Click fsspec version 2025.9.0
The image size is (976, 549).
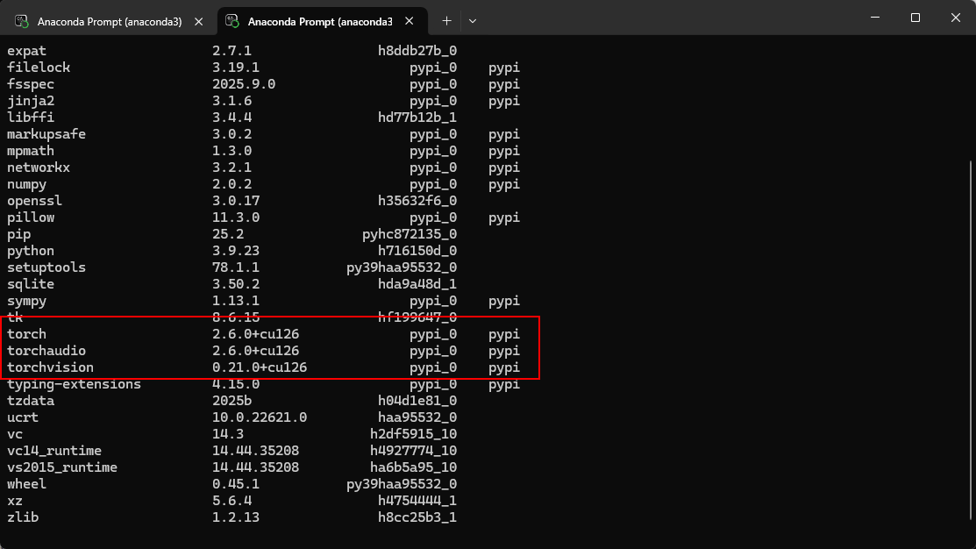pos(244,84)
